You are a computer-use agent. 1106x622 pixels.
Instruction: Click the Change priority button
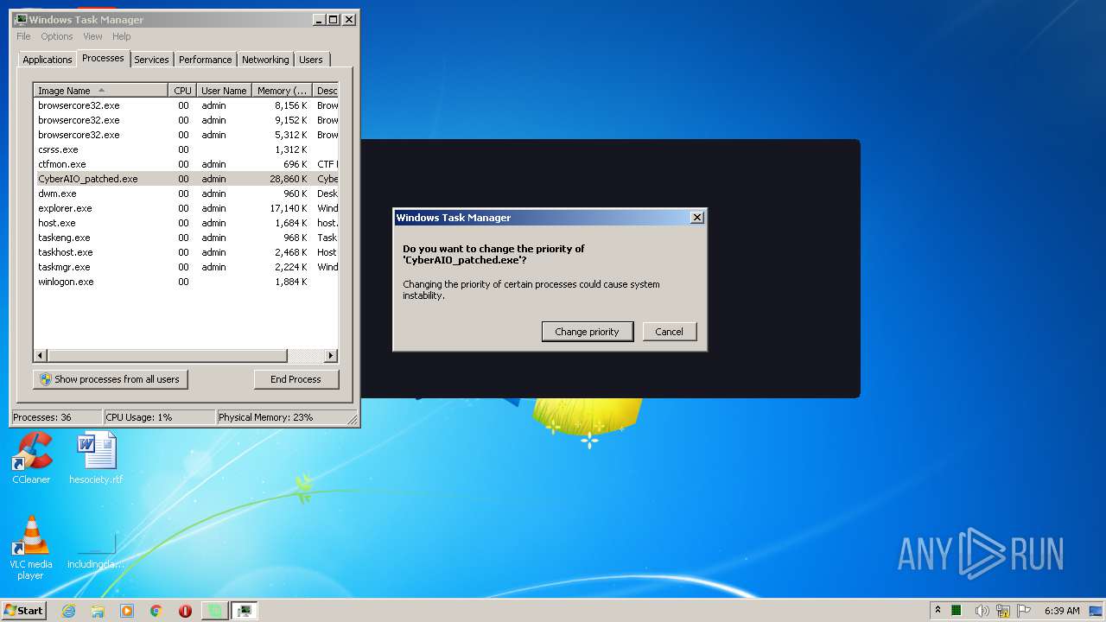(588, 332)
